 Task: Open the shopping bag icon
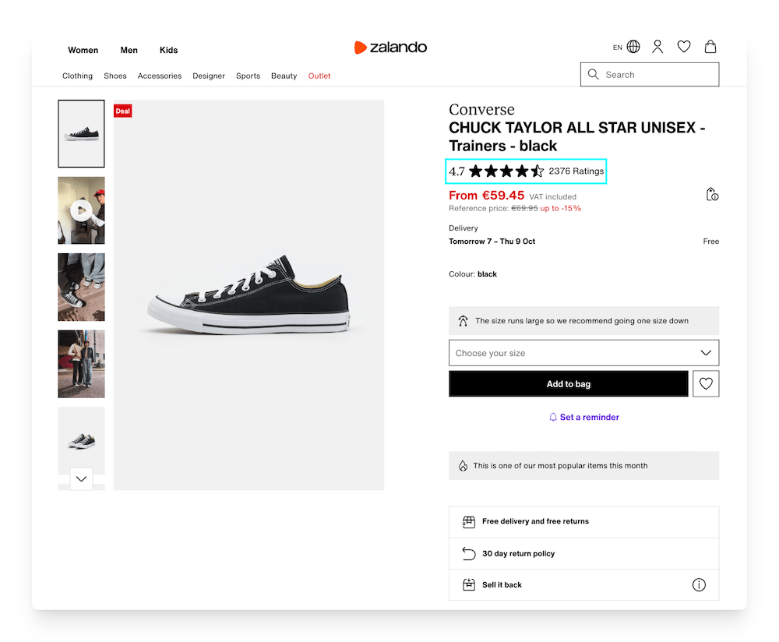point(710,47)
